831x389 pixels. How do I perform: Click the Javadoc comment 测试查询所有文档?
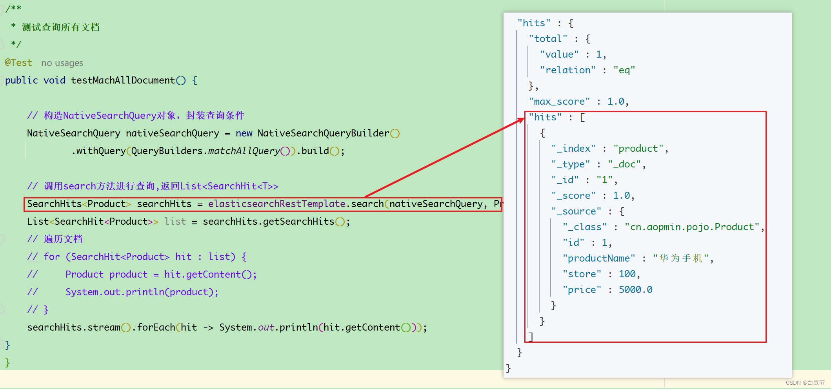click(61, 27)
